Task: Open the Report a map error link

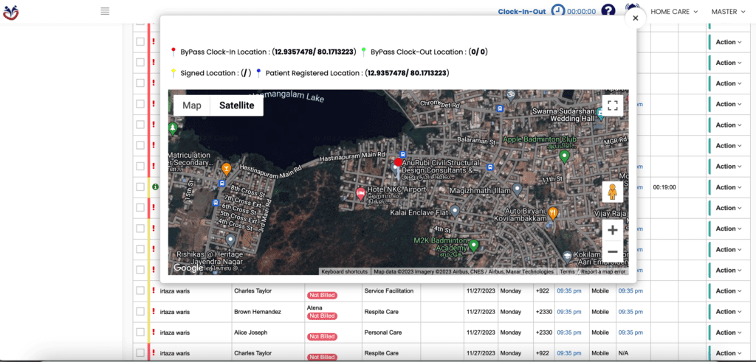Action: [602, 271]
